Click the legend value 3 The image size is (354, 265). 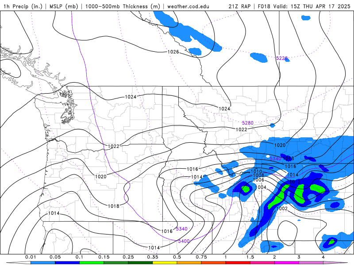point(299,257)
